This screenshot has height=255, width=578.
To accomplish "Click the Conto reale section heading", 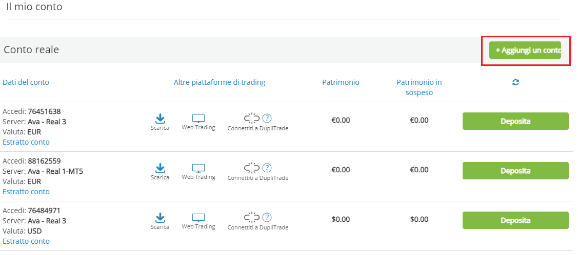I will click(x=31, y=50).
